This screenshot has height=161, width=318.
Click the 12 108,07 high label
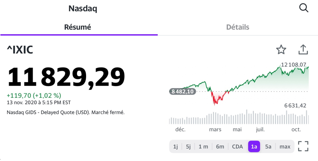[294, 64]
